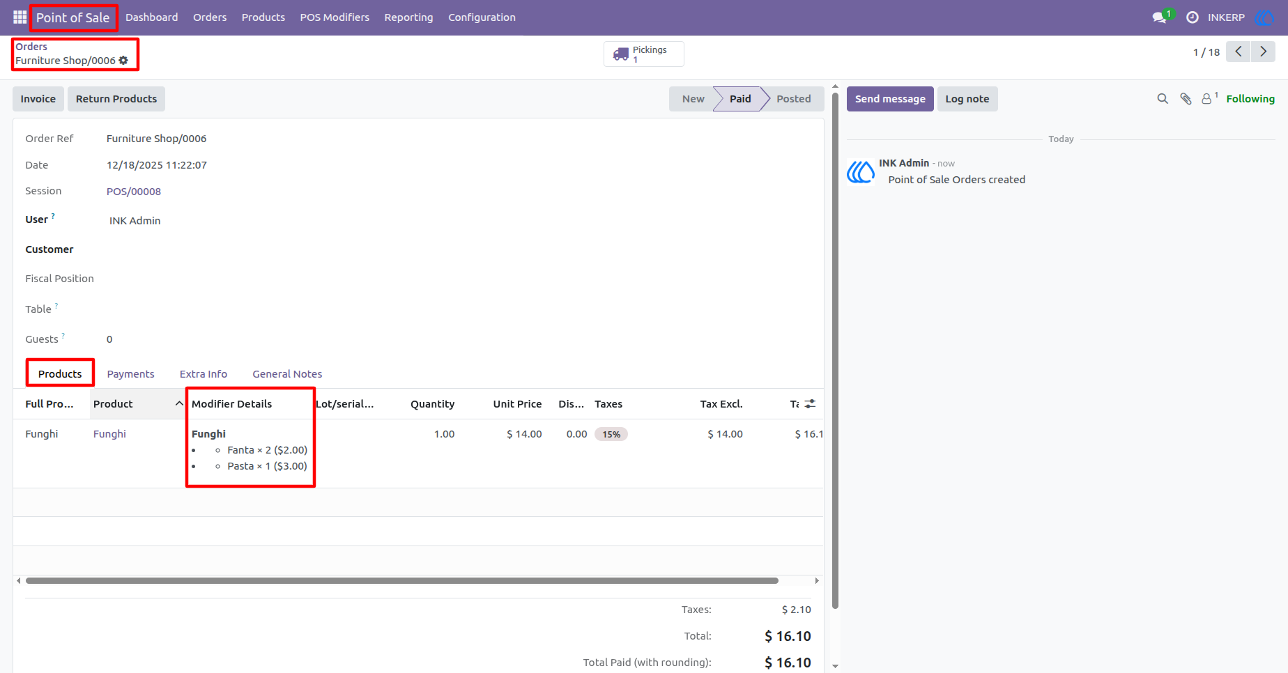Click the Point of Sale app title
This screenshot has height=673, width=1288.
(73, 17)
